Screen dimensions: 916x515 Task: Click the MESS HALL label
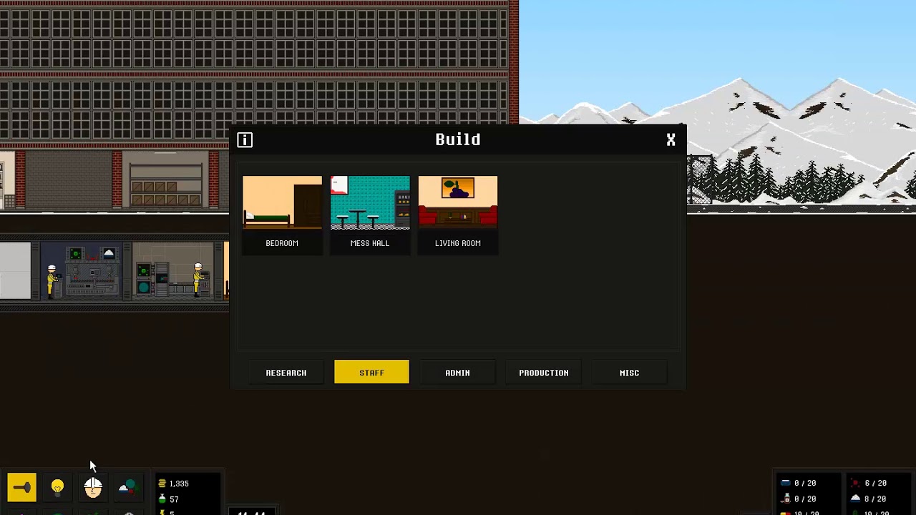coord(370,243)
